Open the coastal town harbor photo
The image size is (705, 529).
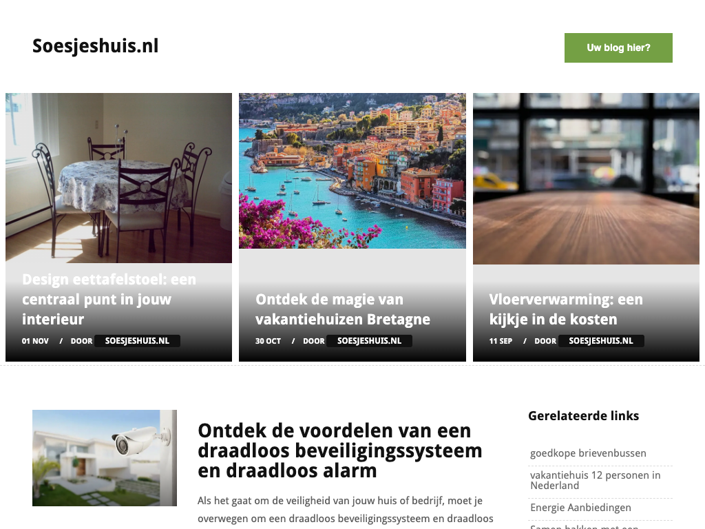point(352,171)
